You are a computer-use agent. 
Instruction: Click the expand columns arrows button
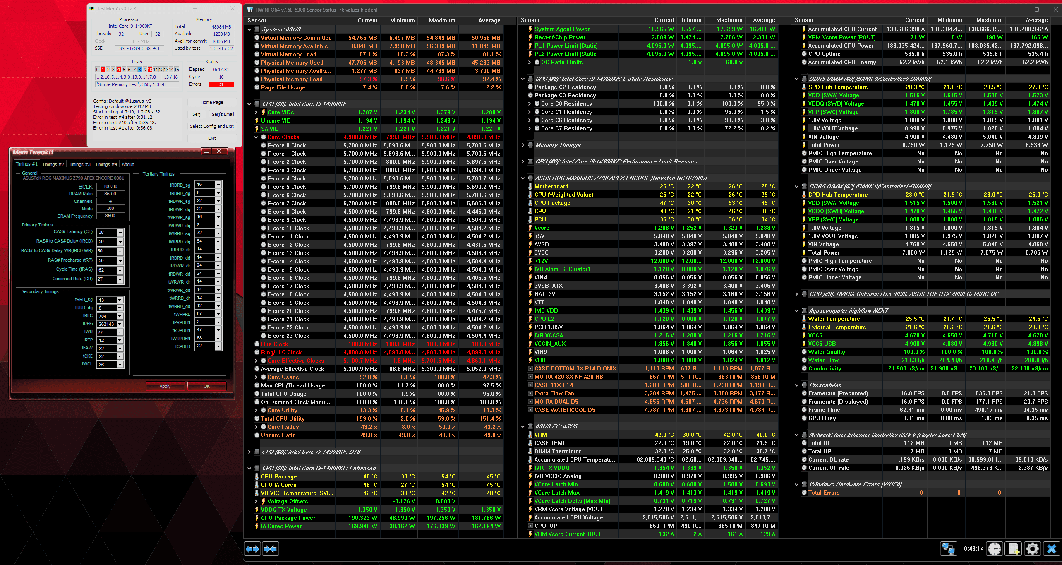(x=252, y=549)
